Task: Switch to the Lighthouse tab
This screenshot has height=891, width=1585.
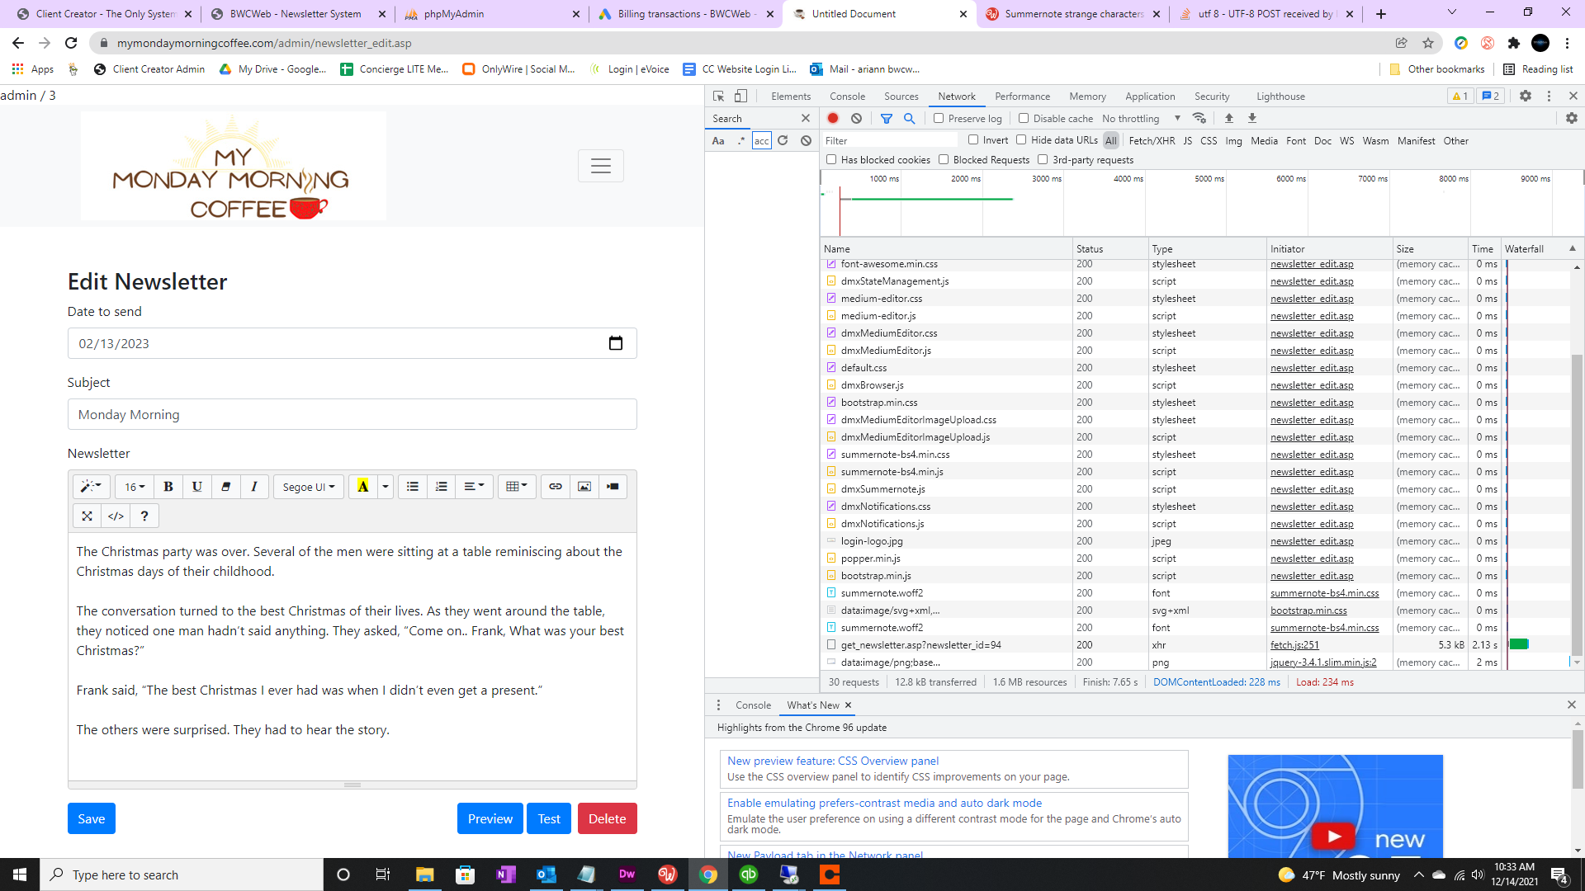Action: (x=1281, y=97)
